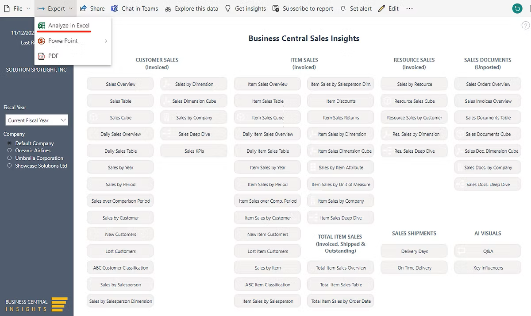Open the three-dot more options menu
Viewport: 531px width, 316px height.
[409, 8]
